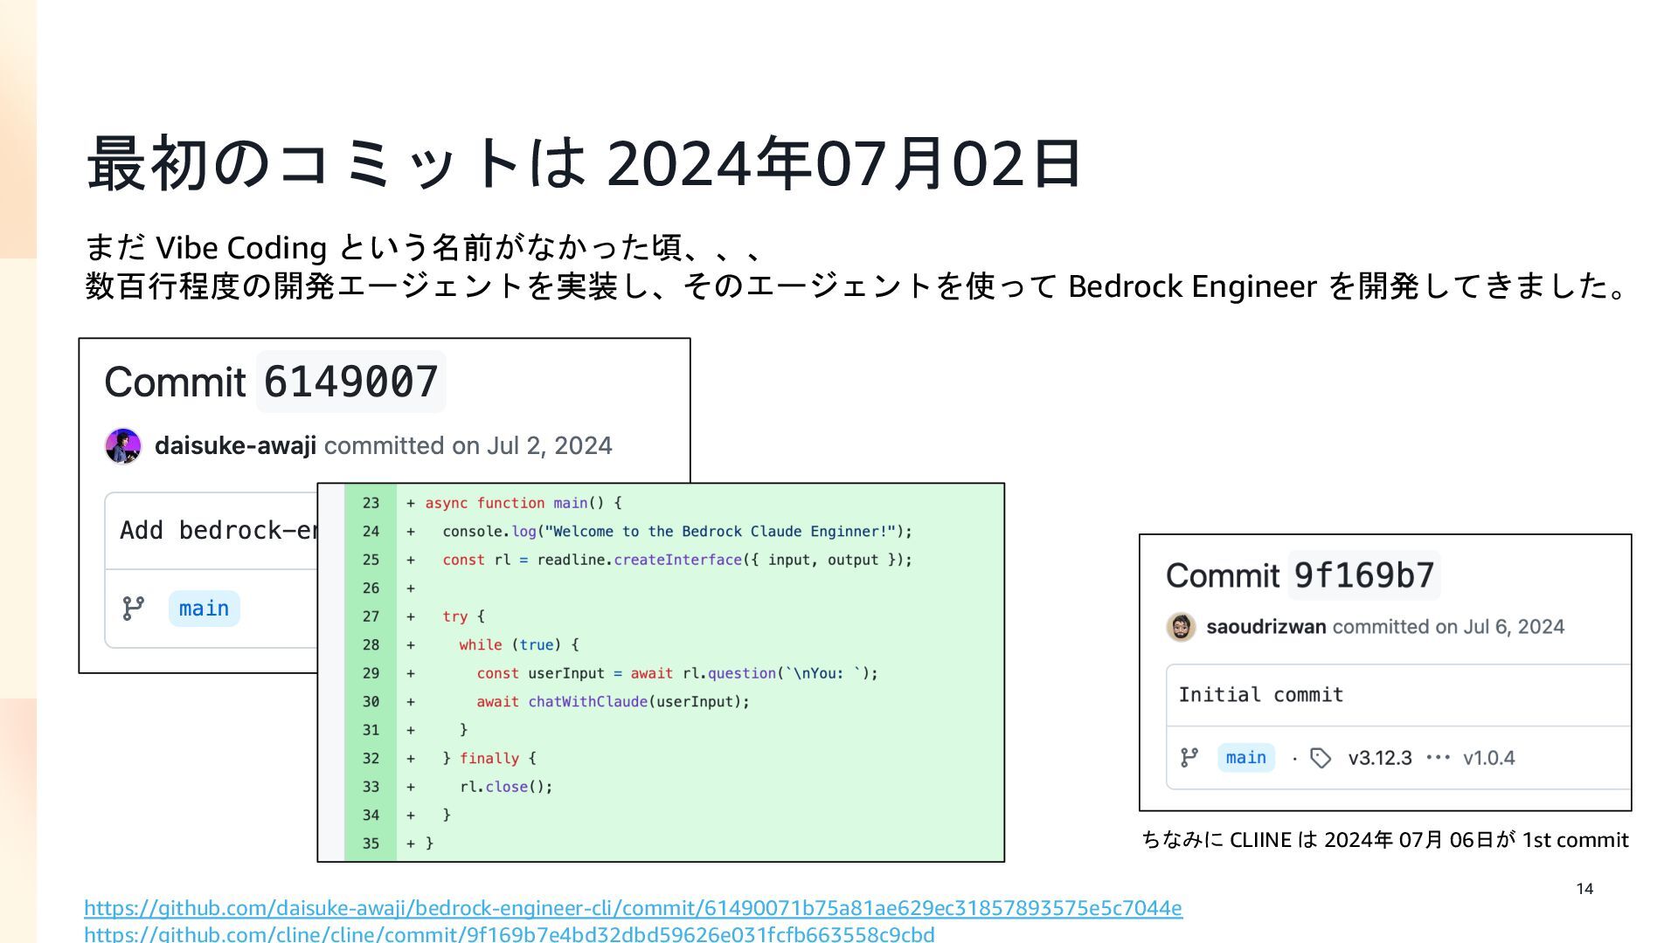
Task: Click line number 23 in code diff
Action: click(371, 504)
